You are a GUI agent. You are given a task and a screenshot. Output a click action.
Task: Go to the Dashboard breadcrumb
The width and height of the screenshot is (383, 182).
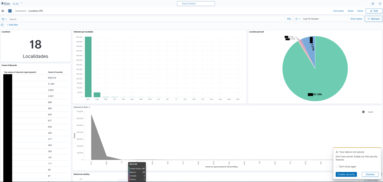21,11
